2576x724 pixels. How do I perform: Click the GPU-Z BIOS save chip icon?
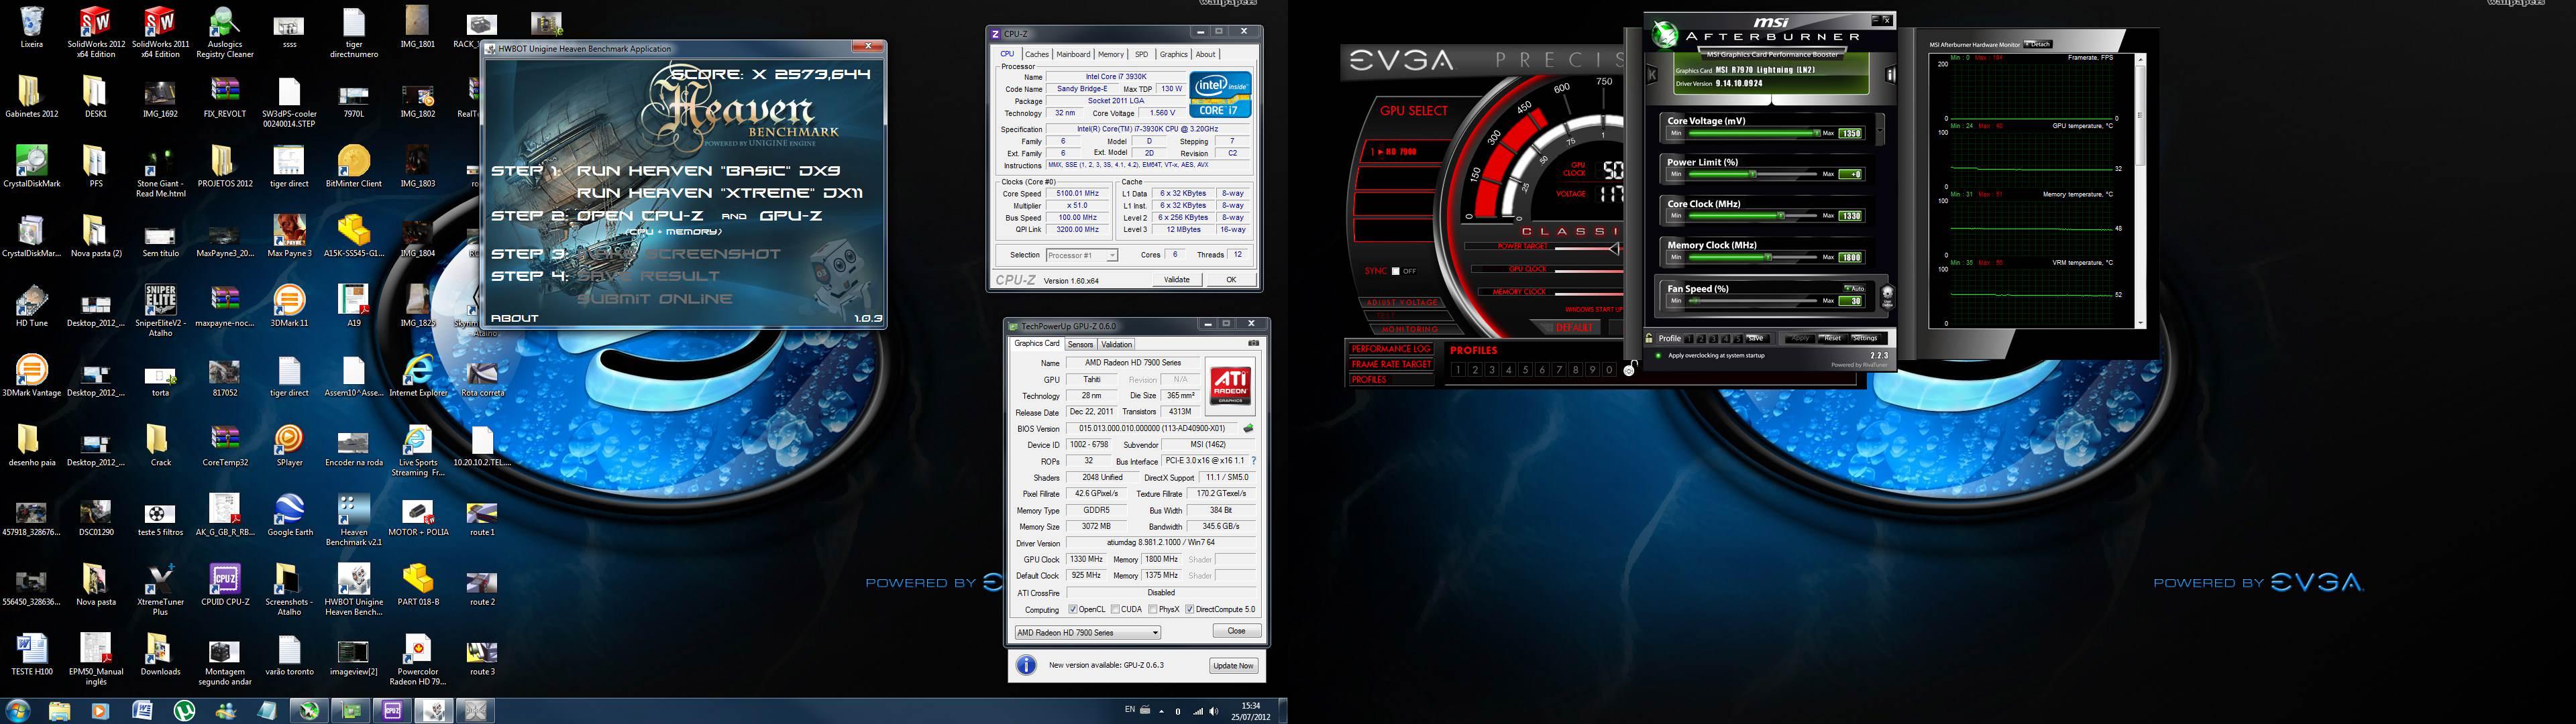1248,428
